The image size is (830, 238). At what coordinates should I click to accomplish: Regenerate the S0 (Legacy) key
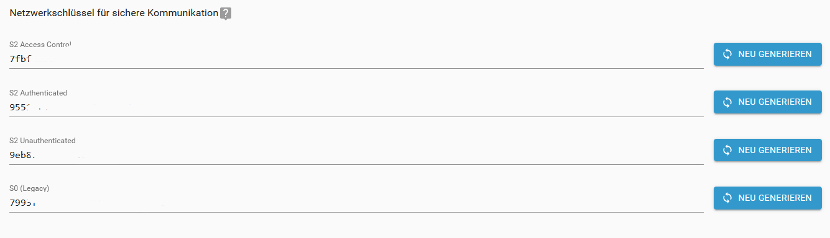[767, 198]
